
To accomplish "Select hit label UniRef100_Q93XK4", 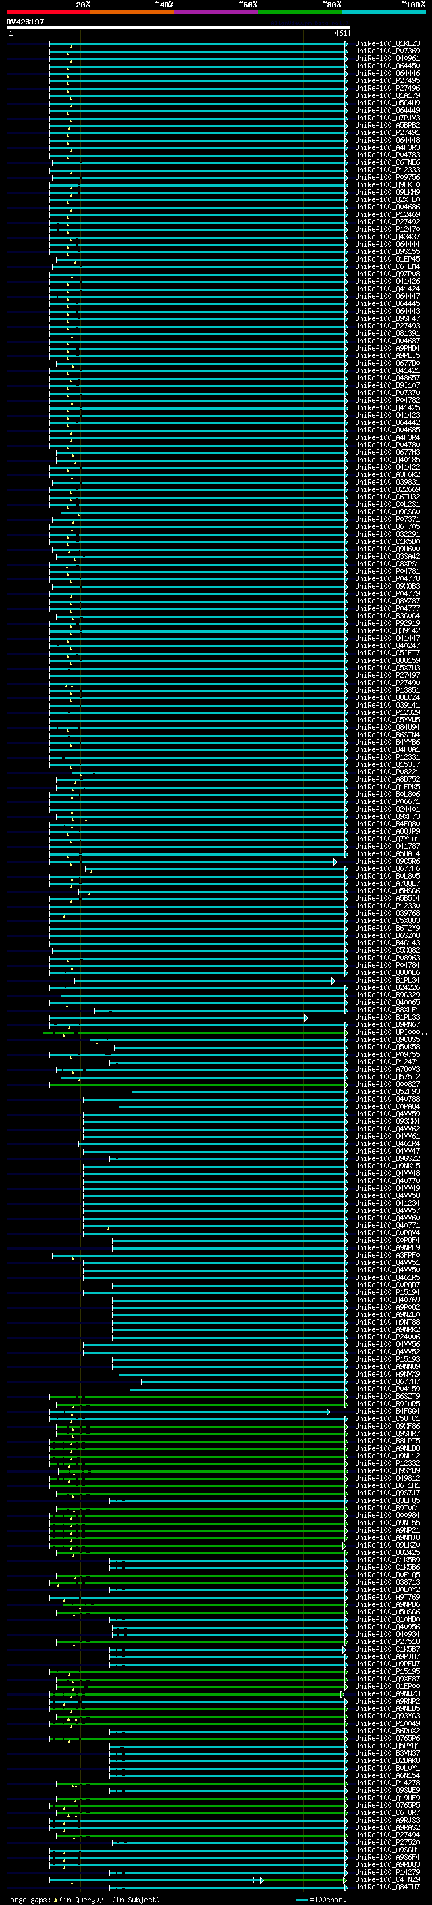I will tap(387, 1122).
